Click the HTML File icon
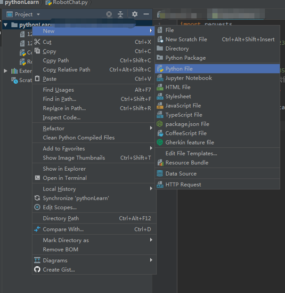Screen dimensions: 285x293 160,87
